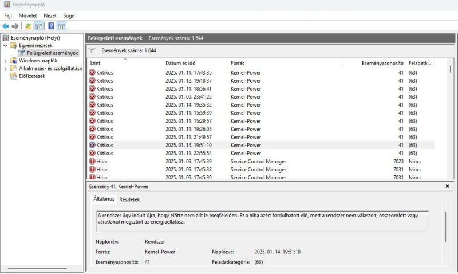Click the tree pane horizontal scrollbar
Viewport: 458px width, 274px height.
pyautogui.click(x=37, y=268)
